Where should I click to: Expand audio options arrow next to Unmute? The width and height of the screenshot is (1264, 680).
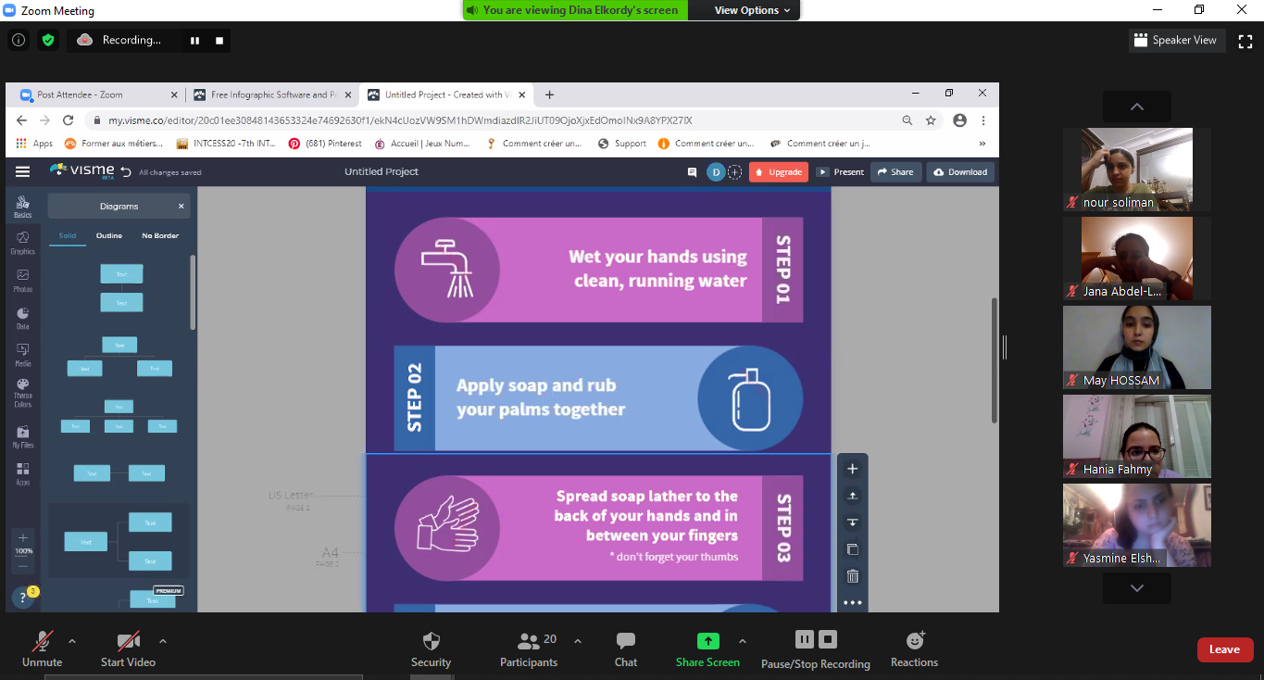pyautogui.click(x=72, y=640)
